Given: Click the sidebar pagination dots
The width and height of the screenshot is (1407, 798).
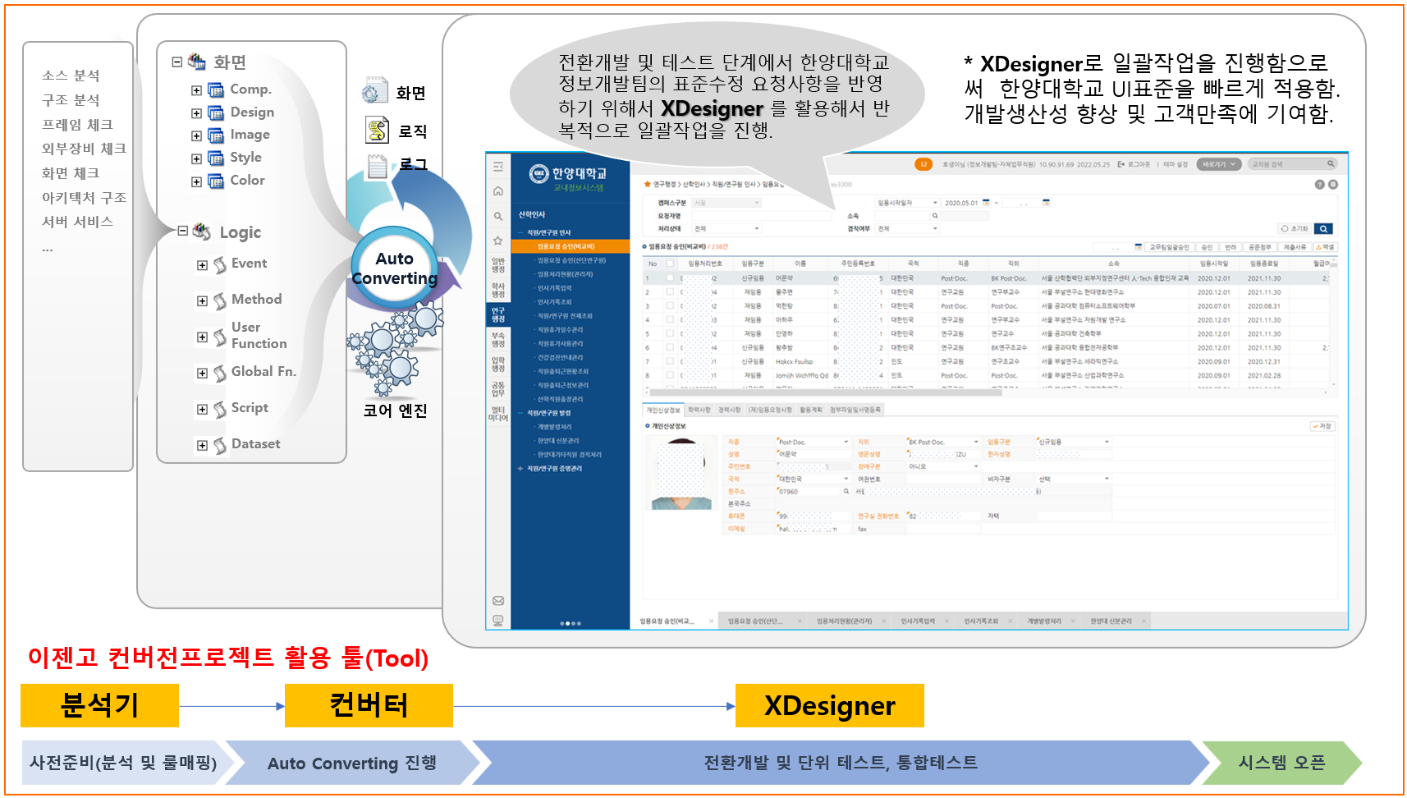Looking at the screenshot, I should pos(571,623).
